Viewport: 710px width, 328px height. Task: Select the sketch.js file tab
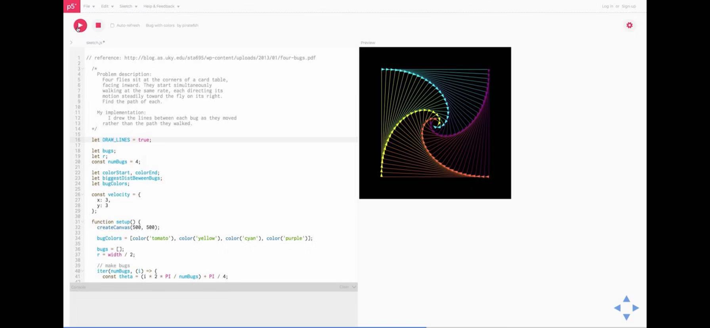[95, 42]
